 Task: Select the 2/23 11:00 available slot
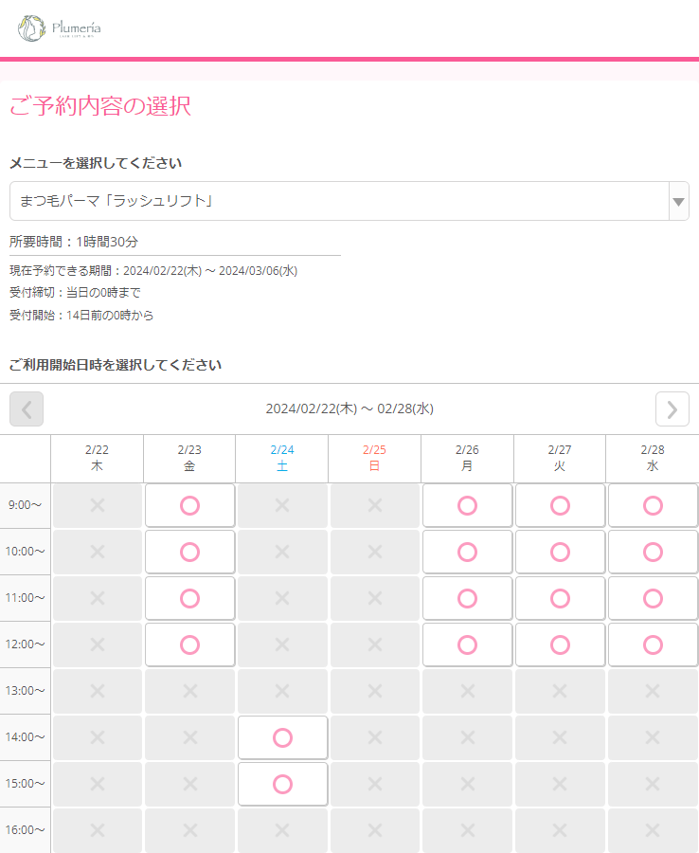189,598
